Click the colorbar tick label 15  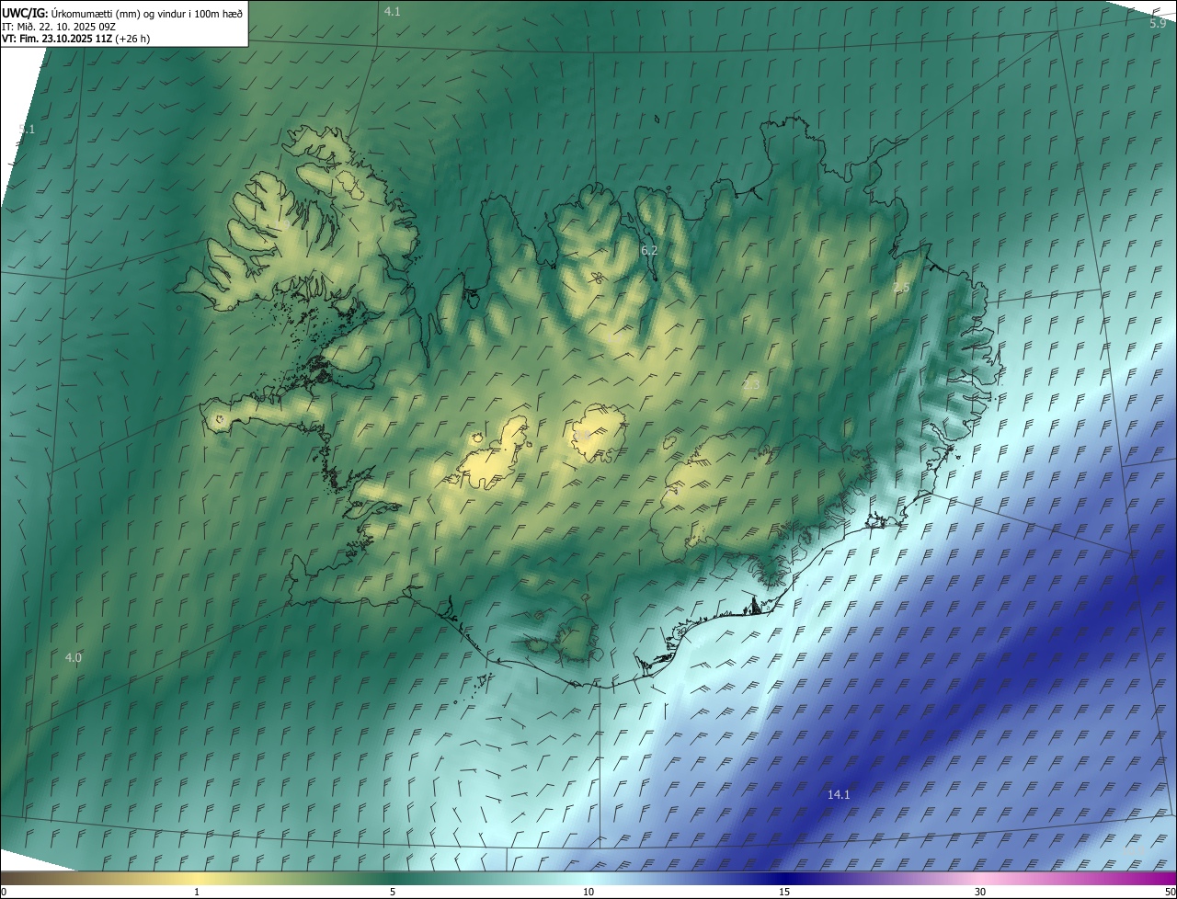784,892
